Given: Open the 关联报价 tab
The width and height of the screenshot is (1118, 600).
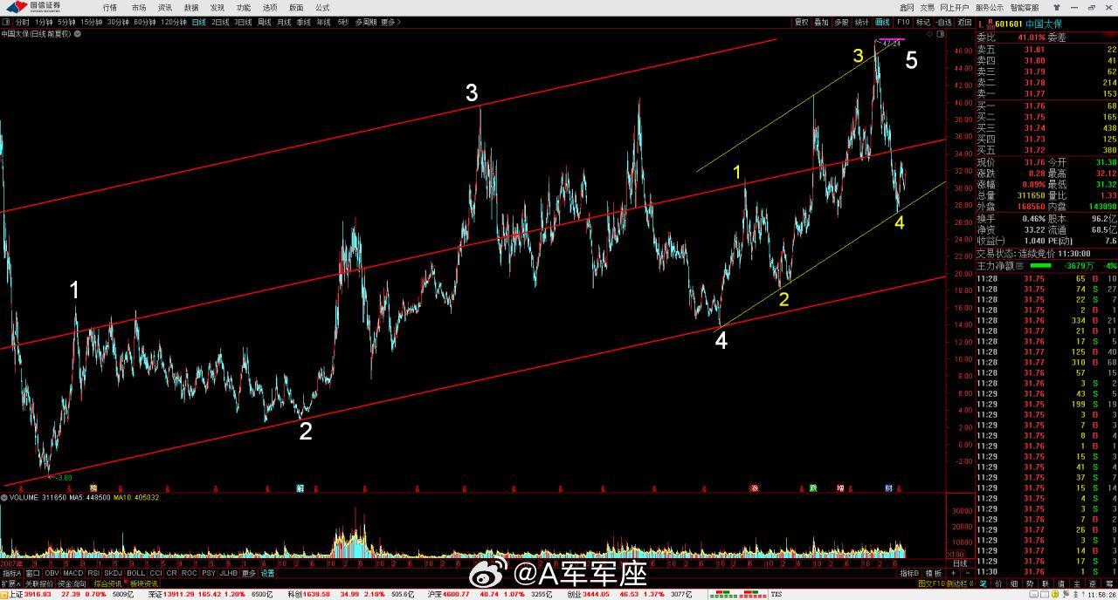Looking at the screenshot, I should (38, 583).
